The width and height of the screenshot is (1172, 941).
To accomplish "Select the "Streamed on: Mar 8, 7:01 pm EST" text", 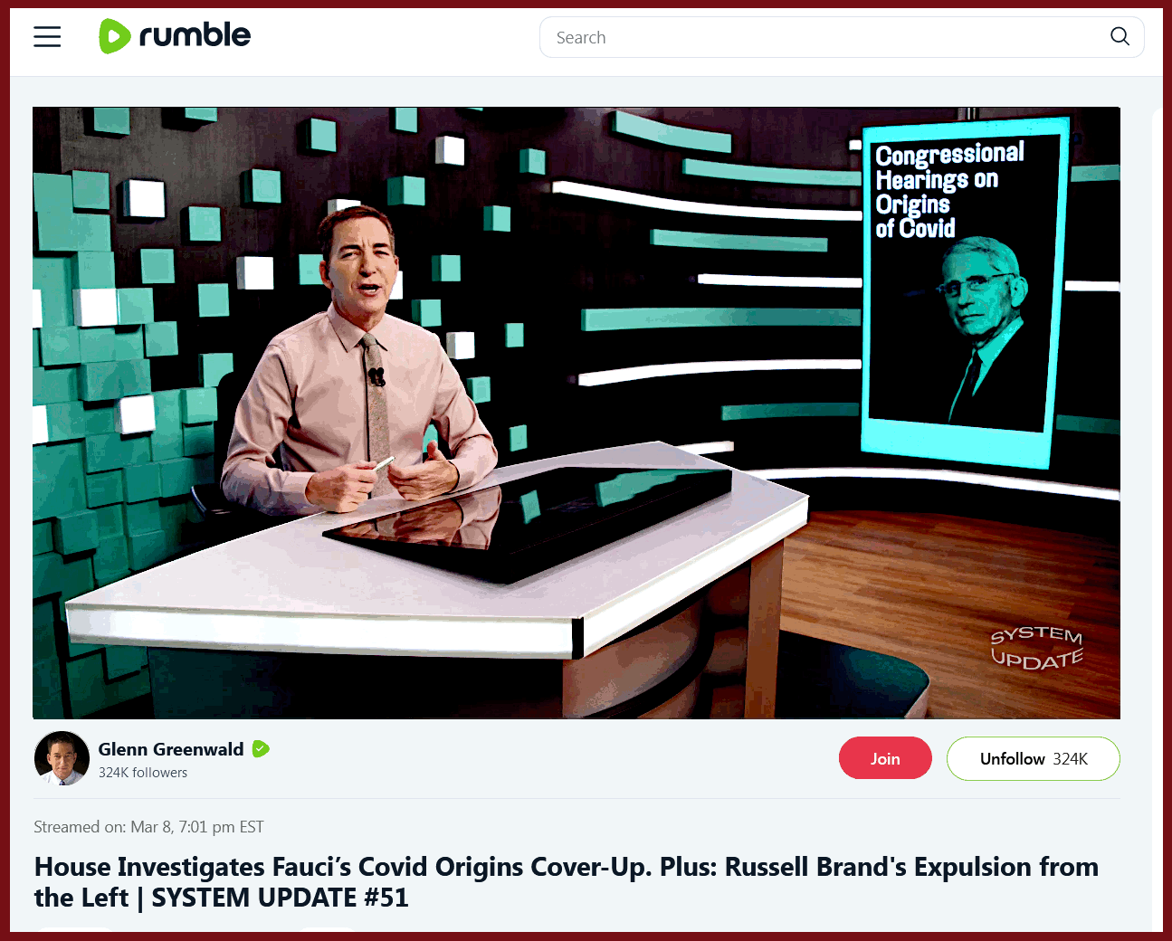I will (x=148, y=827).
